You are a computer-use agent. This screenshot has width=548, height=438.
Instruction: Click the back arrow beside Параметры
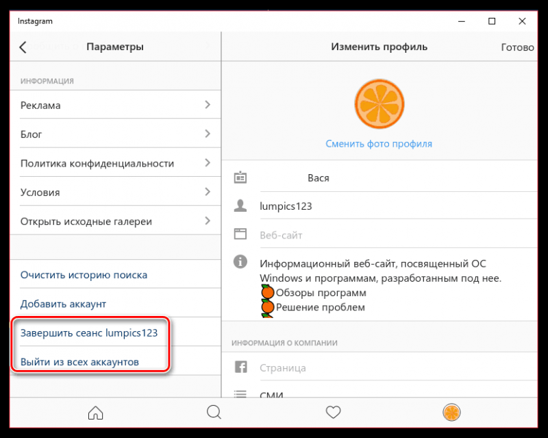click(23, 47)
